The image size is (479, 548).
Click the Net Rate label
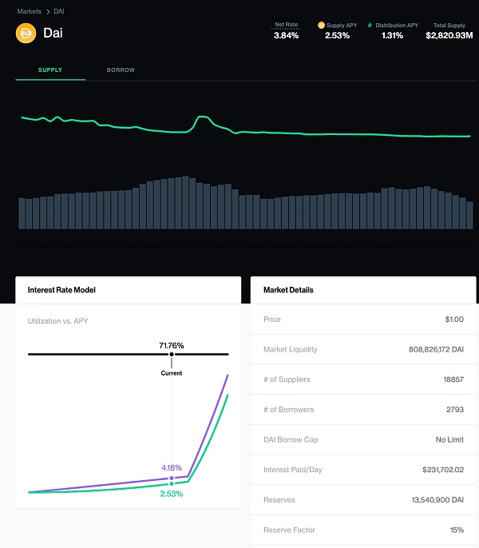(286, 25)
